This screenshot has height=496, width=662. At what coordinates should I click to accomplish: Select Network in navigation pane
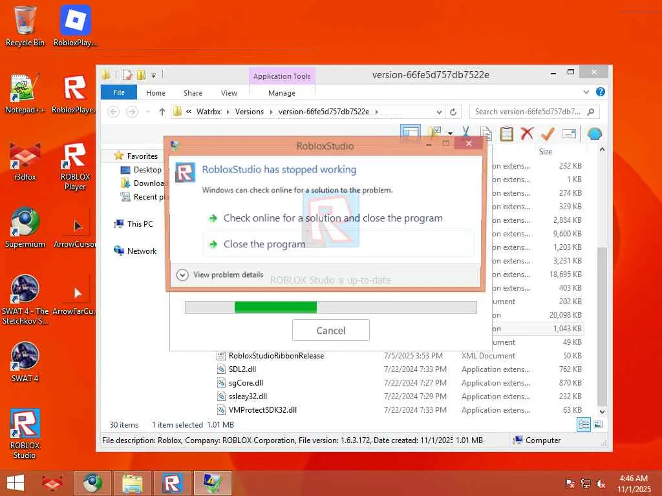point(135,251)
